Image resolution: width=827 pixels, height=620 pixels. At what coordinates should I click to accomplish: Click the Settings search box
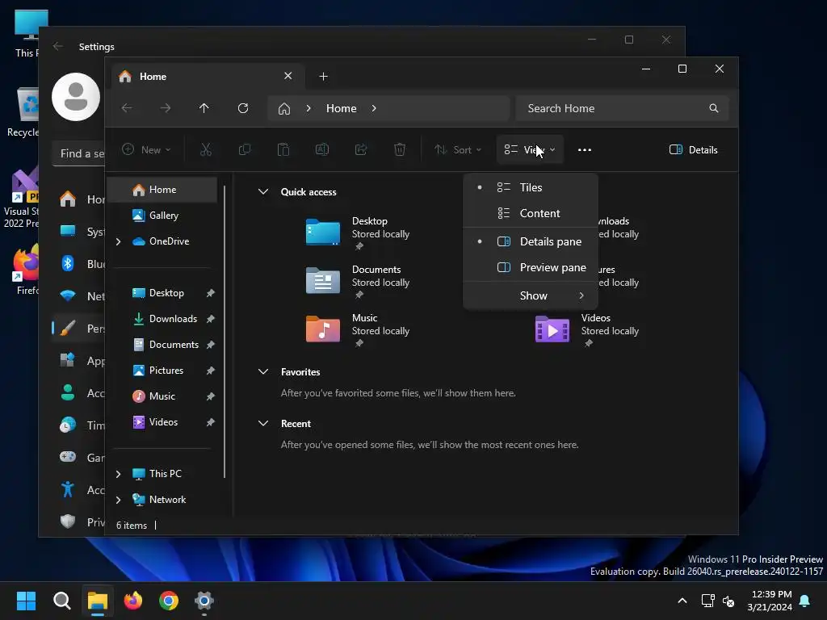[78, 153]
